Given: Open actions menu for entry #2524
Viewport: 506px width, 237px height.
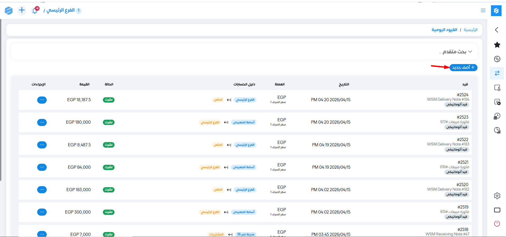Looking at the screenshot, I should click(42, 100).
